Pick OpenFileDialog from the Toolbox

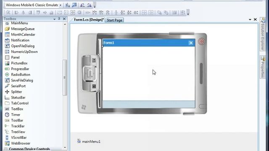[x=23, y=46]
